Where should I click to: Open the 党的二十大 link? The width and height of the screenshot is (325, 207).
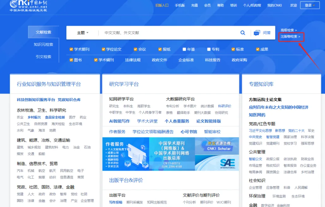point(296,131)
